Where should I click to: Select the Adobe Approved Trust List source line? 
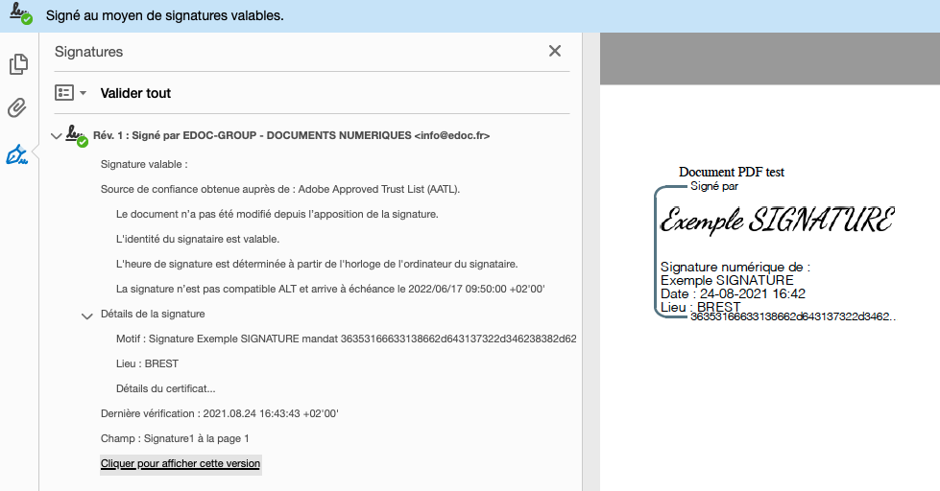pyautogui.click(x=280, y=189)
